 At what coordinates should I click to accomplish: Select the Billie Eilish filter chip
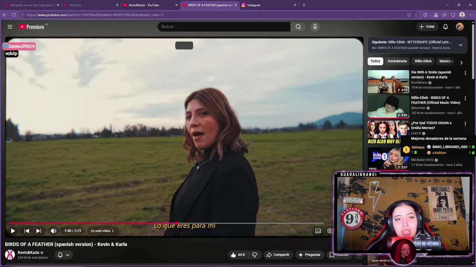[x=423, y=61]
